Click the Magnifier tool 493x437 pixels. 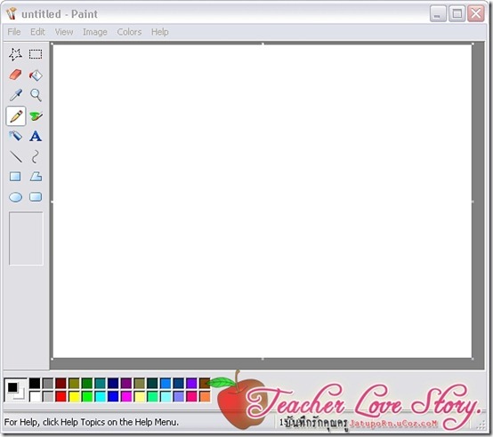pos(36,95)
